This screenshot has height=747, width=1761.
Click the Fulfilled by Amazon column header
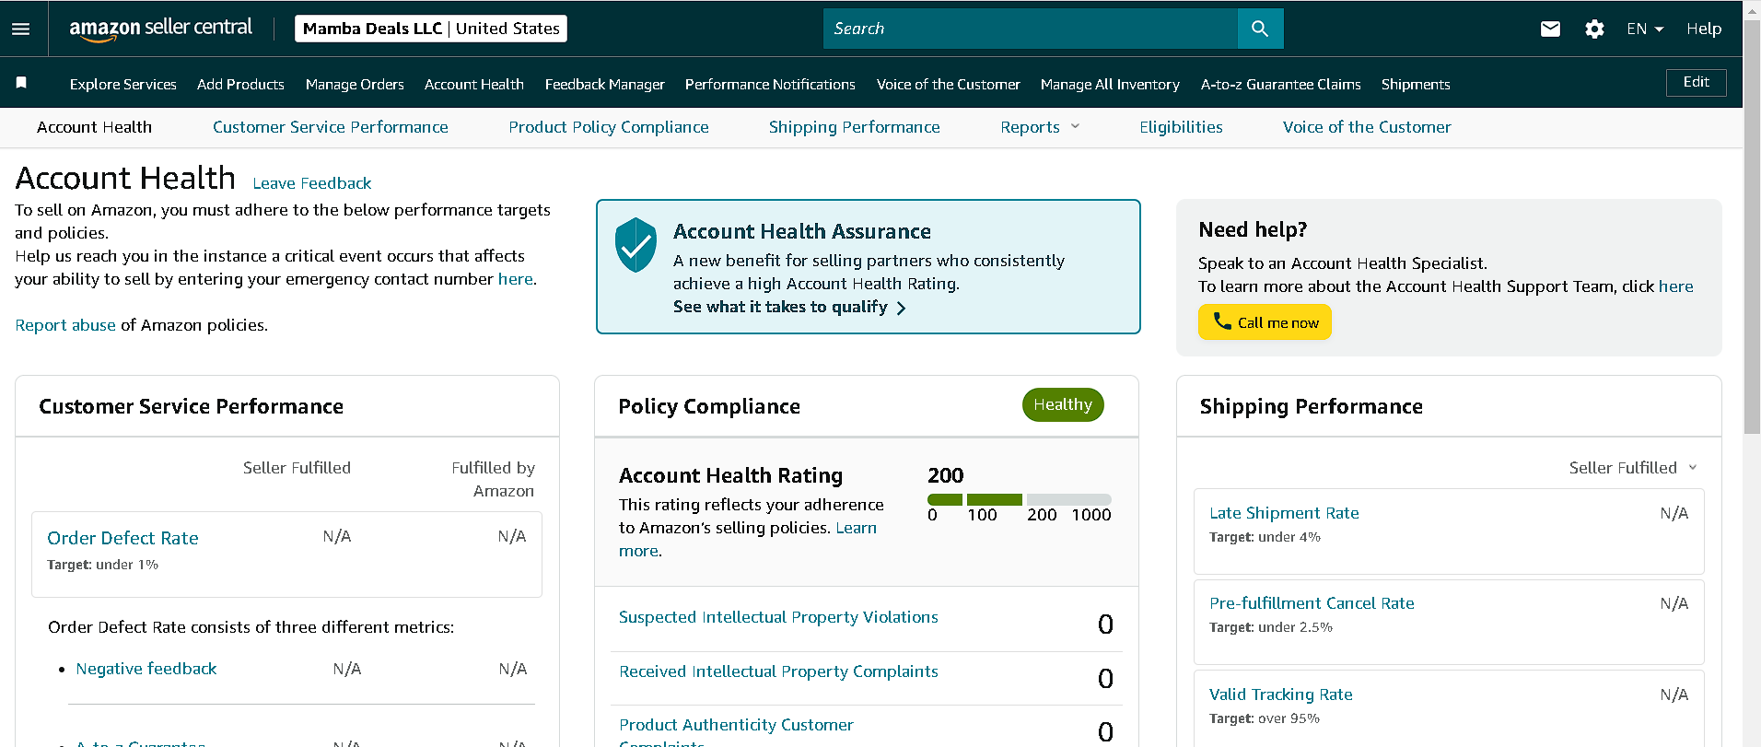pyautogui.click(x=493, y=479)
